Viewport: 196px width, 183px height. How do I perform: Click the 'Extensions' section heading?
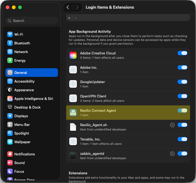78,173
